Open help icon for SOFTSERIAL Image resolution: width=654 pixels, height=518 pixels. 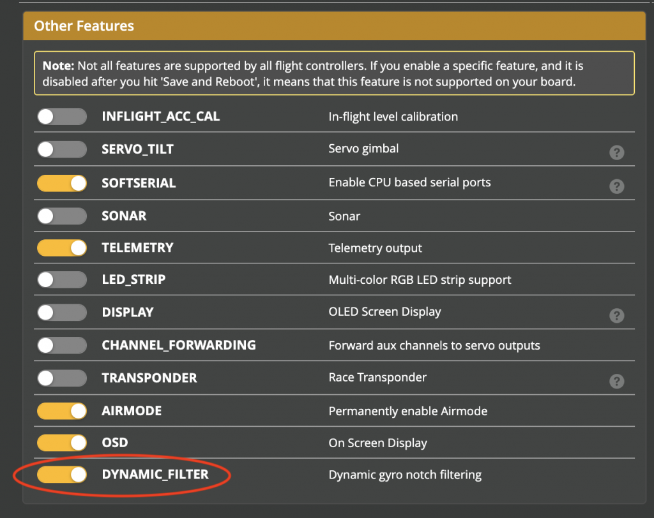click(616, 186)
